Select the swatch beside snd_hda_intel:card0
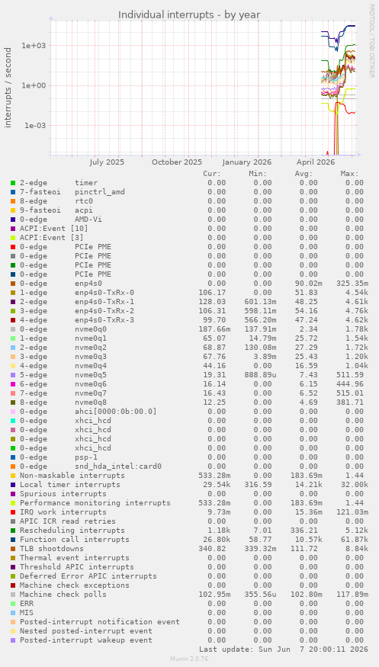 (13, 467)
